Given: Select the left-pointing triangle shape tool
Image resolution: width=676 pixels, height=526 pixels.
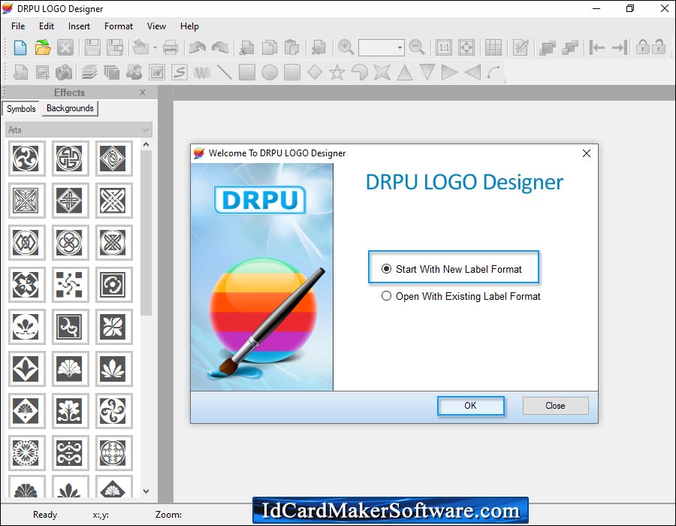Looking at the screenshot, I should point(472,72).
